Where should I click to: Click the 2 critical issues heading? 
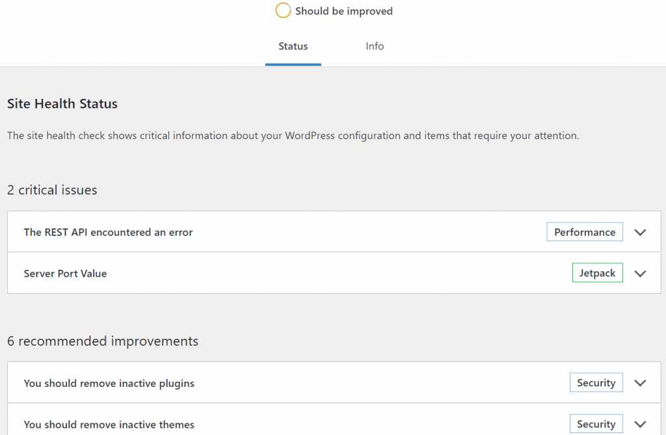click(x=52, y=190)
